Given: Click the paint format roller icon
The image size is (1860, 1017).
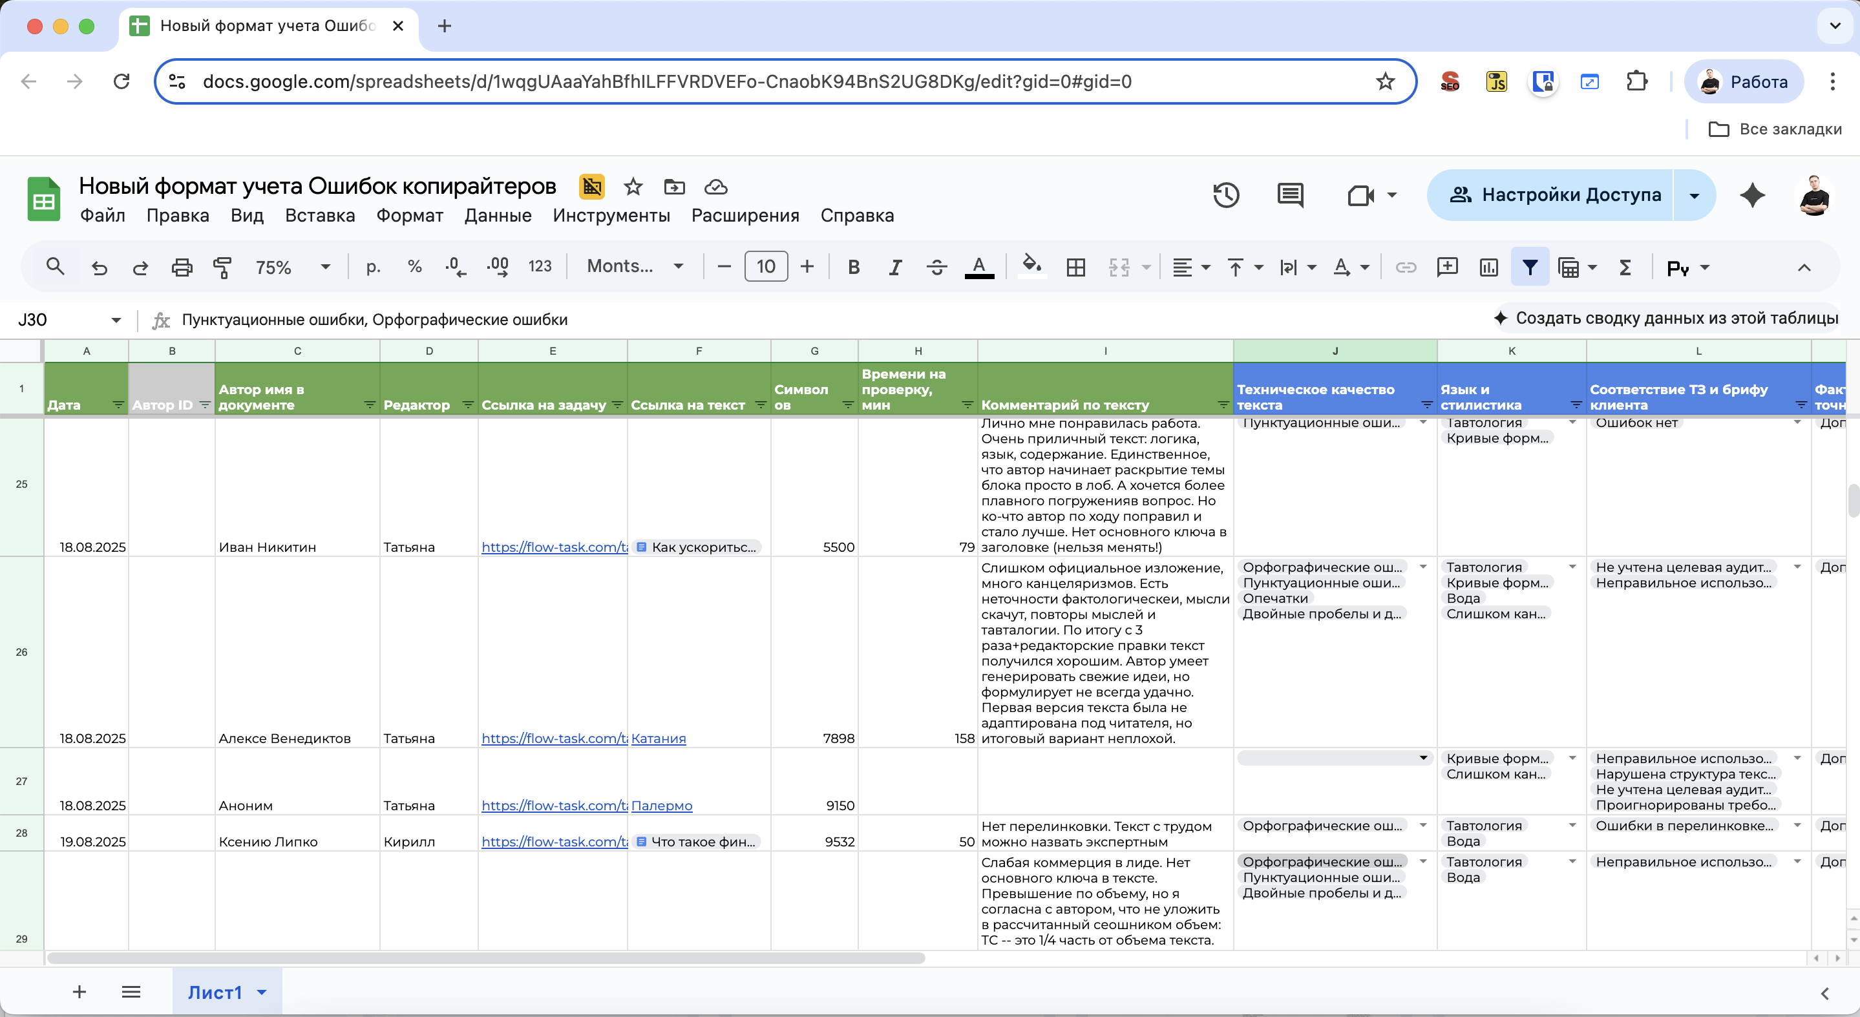Looking at the screenshot, I should click(x=222, y=267).
